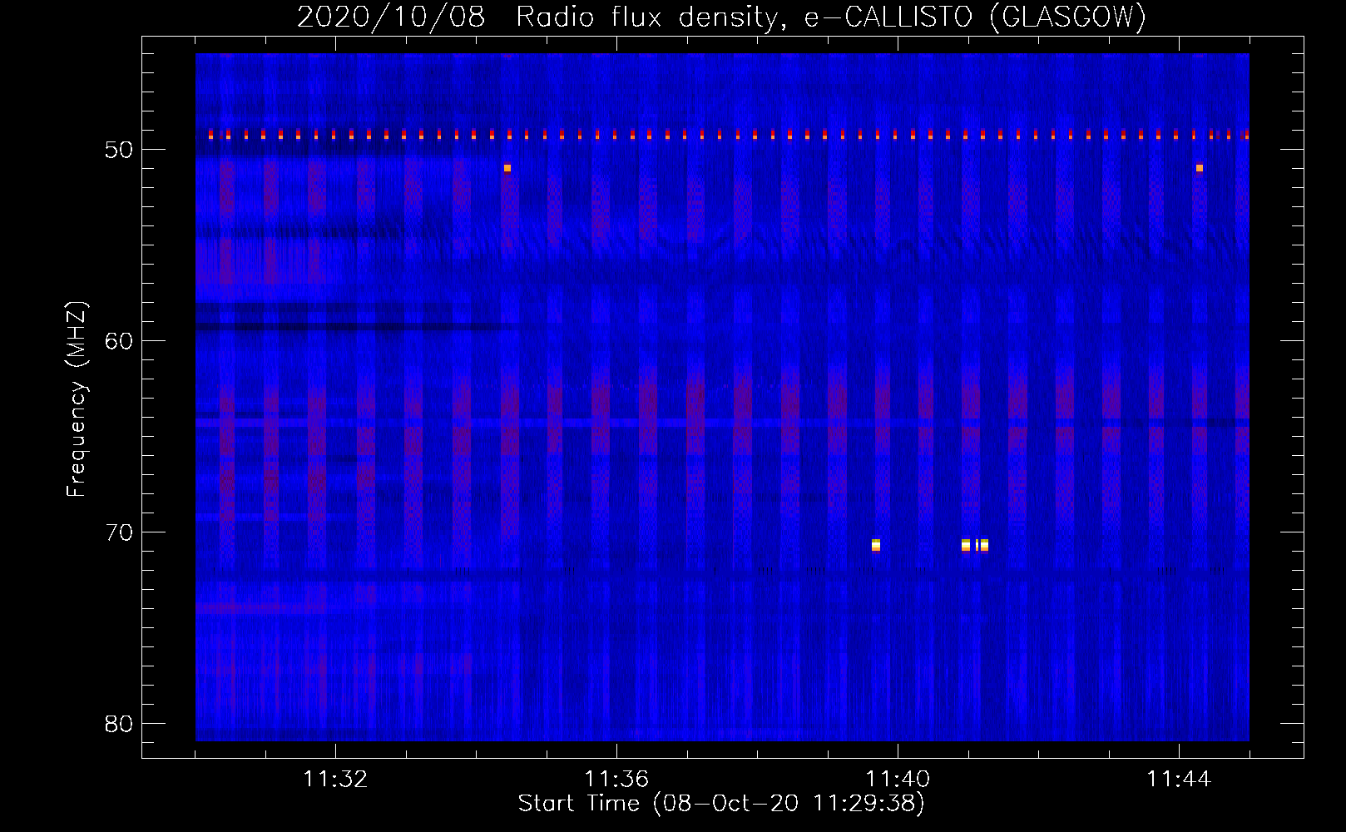Image resolution: width=1346 pixels, height=832 pixels.
Task: Click the 50 frequency tick label
Action: coord(120,150)
